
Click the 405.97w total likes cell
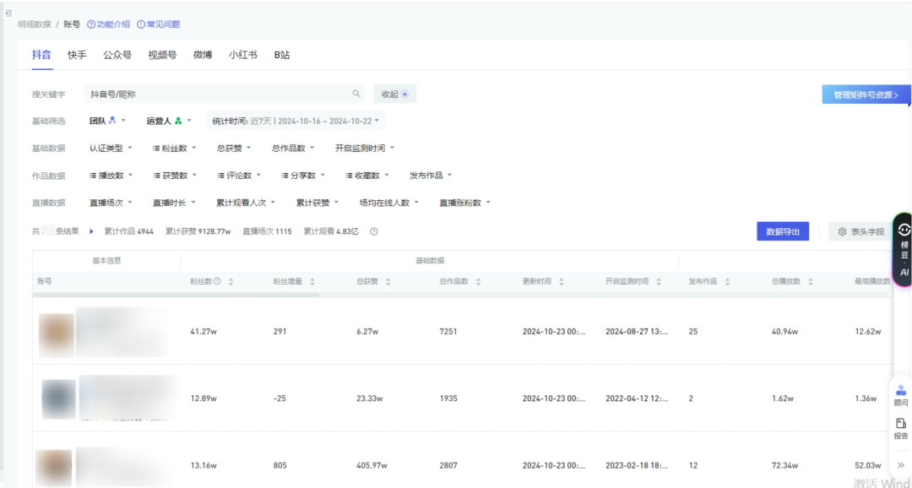372,466
